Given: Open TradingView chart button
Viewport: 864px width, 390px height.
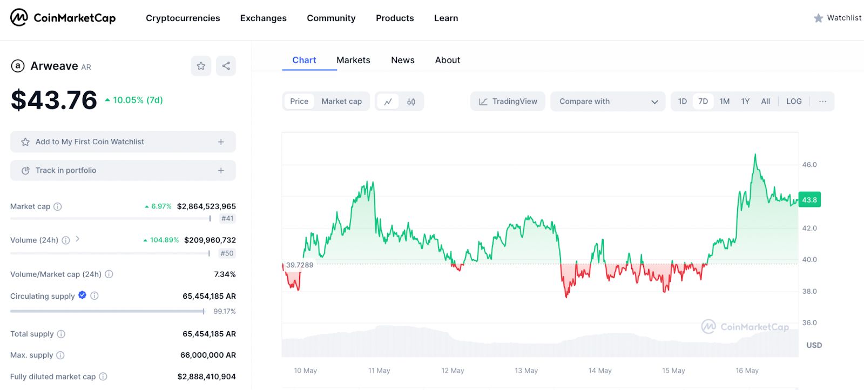Looking at the screenshot, I should click(x=508, y=102).
